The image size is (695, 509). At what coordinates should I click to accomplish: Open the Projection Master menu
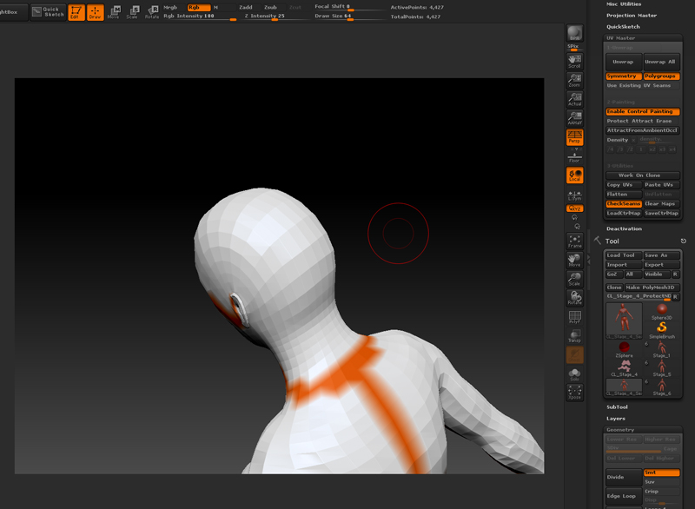click(x=632, y=16)
